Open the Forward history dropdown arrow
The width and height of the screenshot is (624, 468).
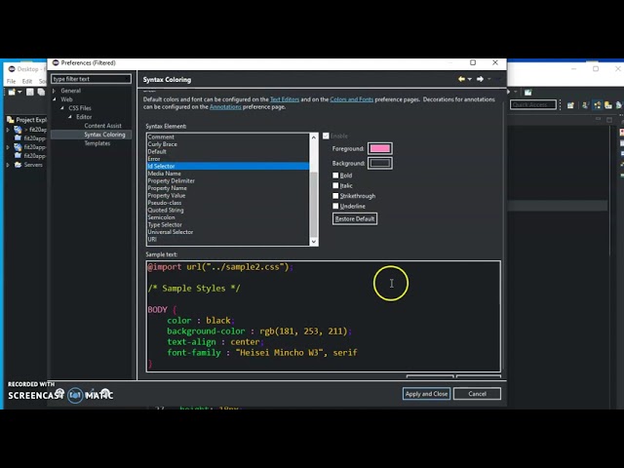[x=489, y=79]
